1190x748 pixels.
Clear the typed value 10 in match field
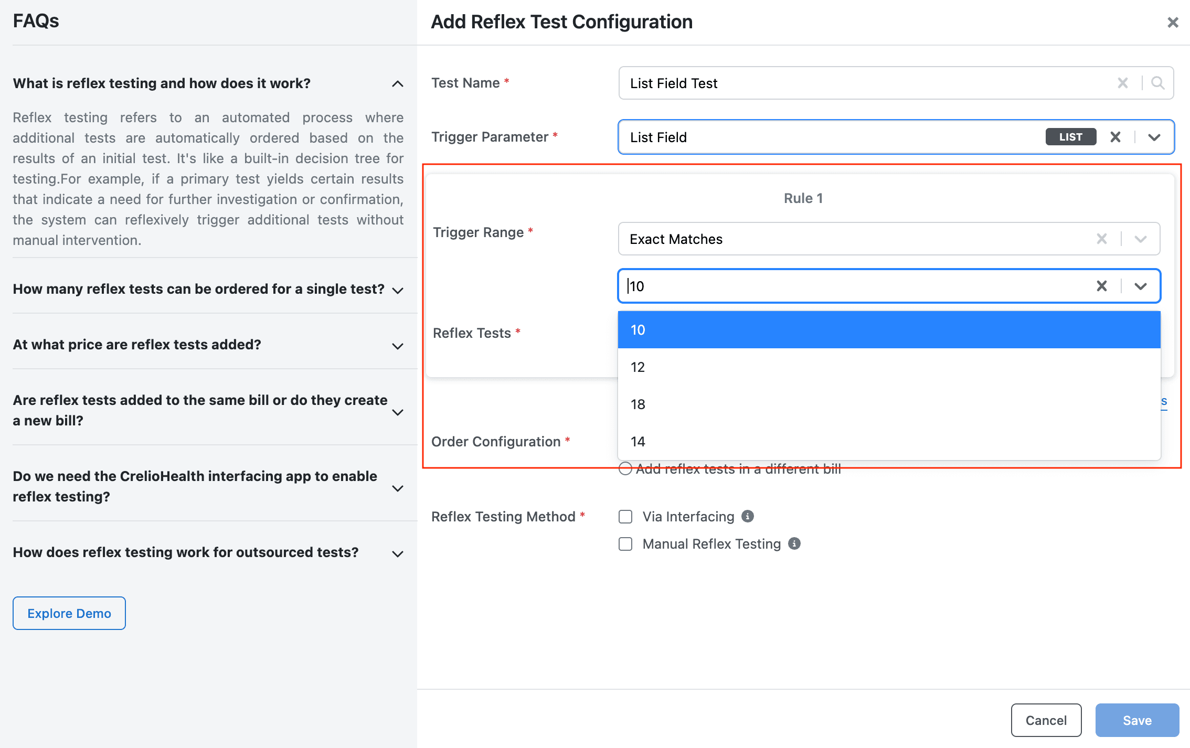1102,286
